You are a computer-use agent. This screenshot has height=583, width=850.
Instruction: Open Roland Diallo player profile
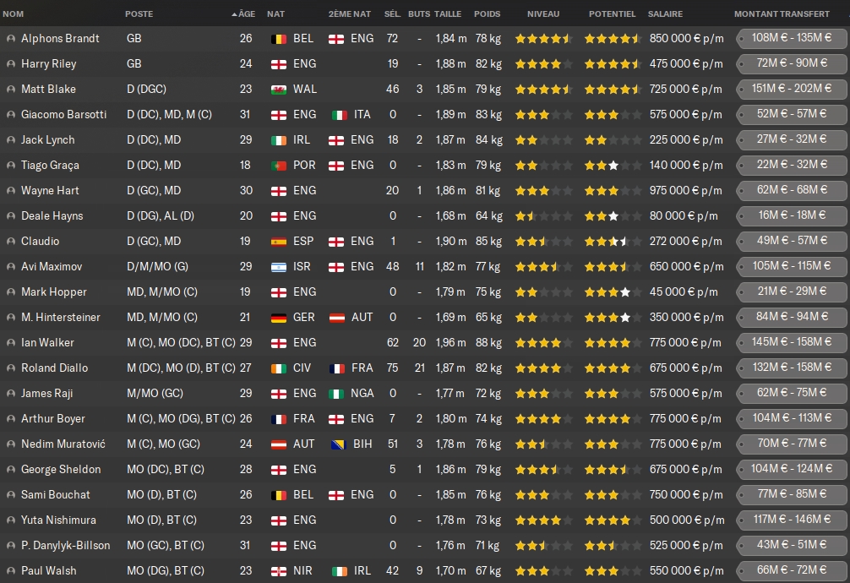coord(54,368)
